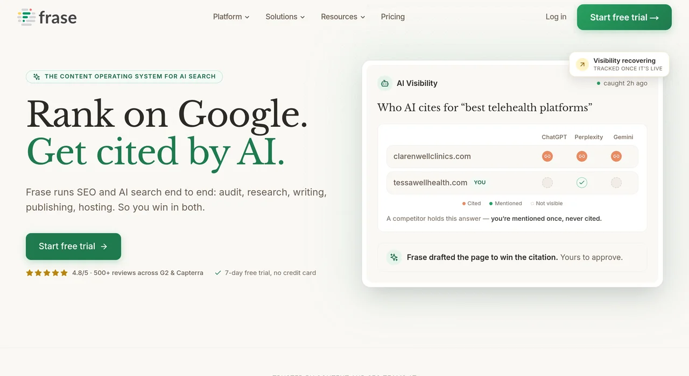Image resolution: width=689 pixels, height=376 pixels.
Task: Click ChatGPT cited icon for clarenwellclinics.com
Action: (x=547, y=156)
